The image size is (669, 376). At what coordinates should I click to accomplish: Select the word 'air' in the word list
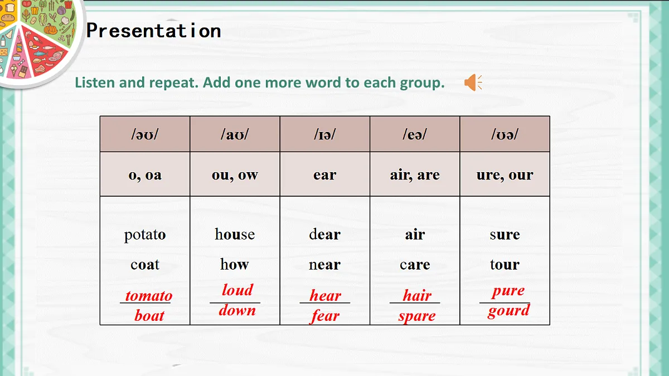point(415,235)
